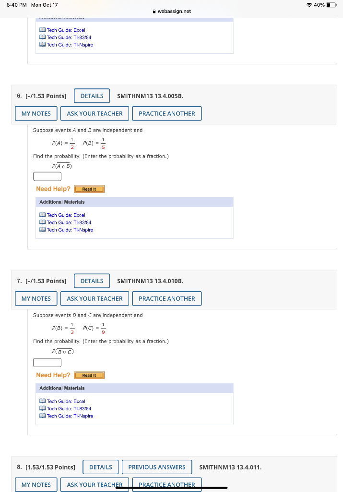Click the answer box for question 7

click(x=47, y=362)
